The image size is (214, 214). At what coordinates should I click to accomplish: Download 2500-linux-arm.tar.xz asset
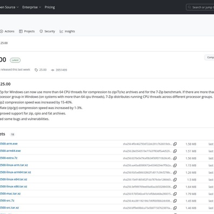point(14,165)
